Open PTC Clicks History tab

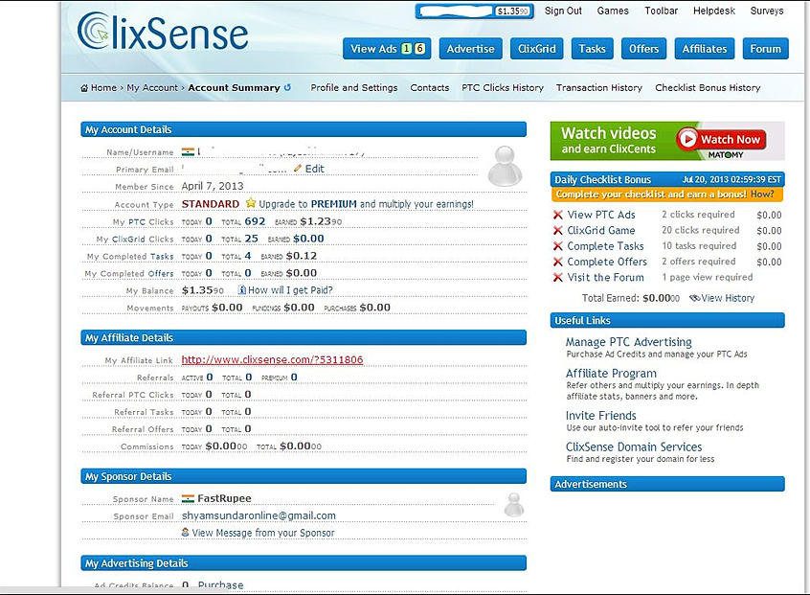coord(503,87)
